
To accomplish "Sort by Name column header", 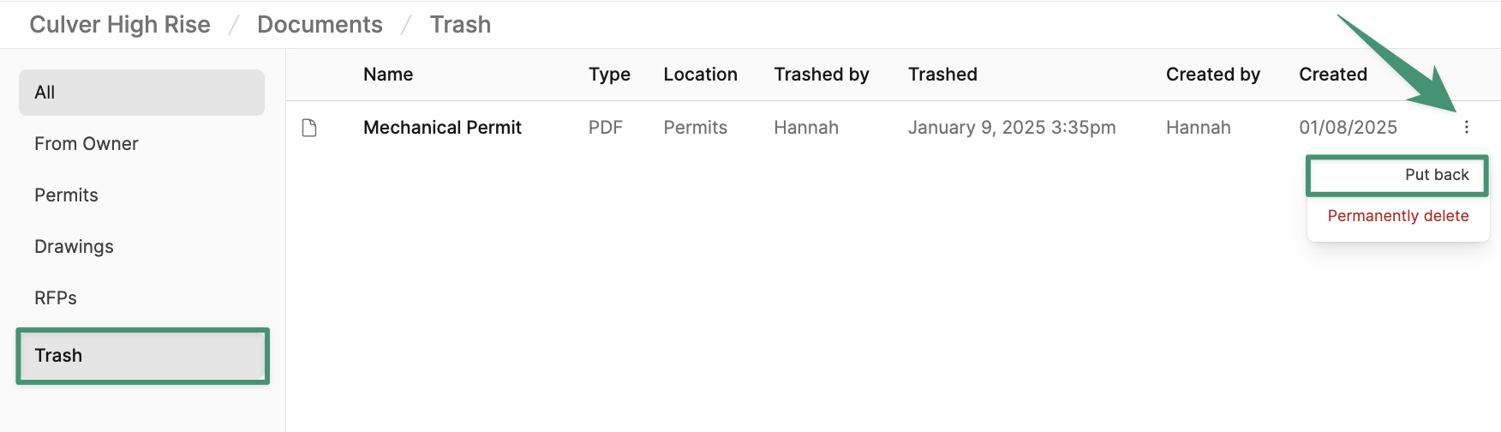I will click(388, 75).
